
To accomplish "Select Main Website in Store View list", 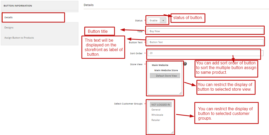I will pos(160,65).
